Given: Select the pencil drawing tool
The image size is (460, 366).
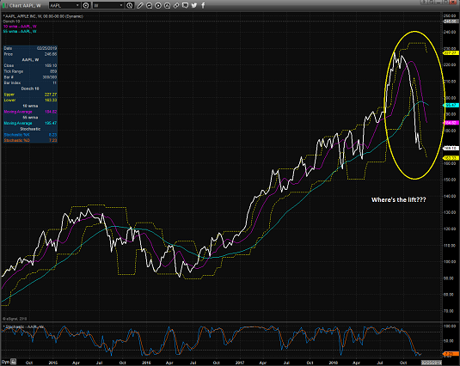Looking at the screenshot, I should tap(140, 5).
